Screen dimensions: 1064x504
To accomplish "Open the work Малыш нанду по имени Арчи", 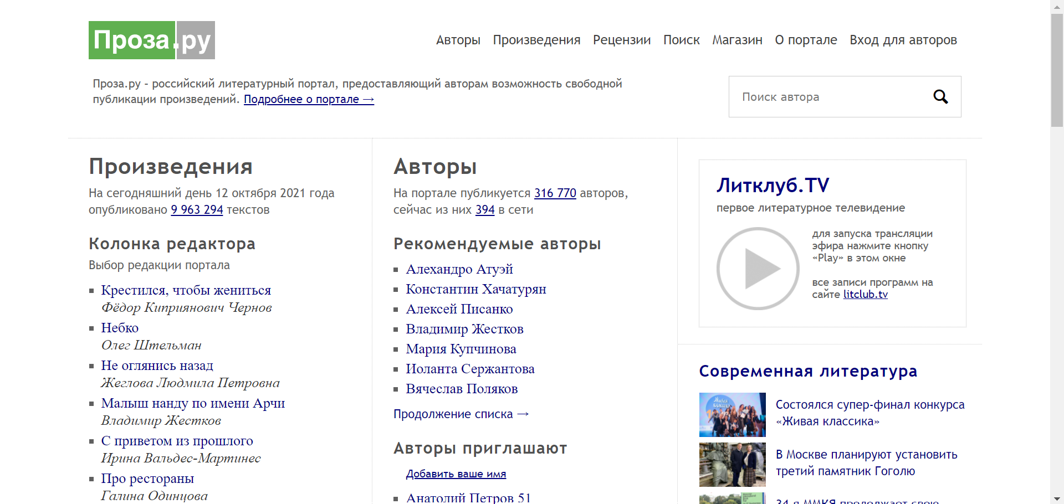I will [x=193, y=403].
